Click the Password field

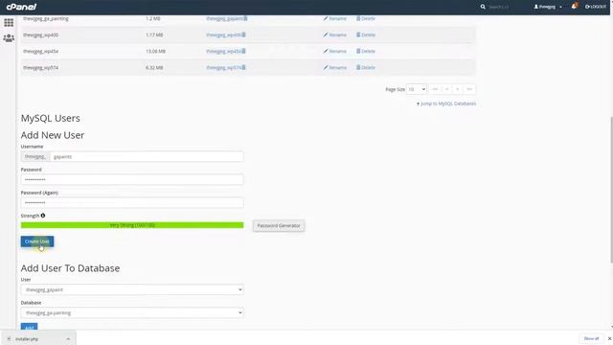(132, 179)
